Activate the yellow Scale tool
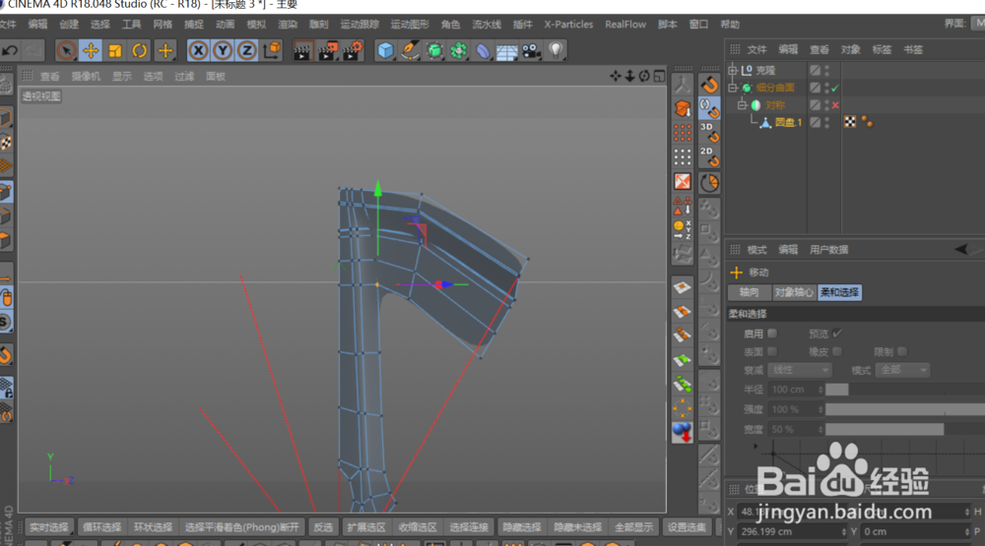The image size is (985, 546). click(115, 51)
